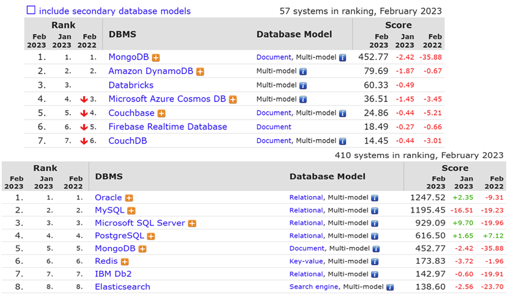Click plus icon next to MySQL
The height and width of the screenshot is (295, 509).
[x=131, y=211]
